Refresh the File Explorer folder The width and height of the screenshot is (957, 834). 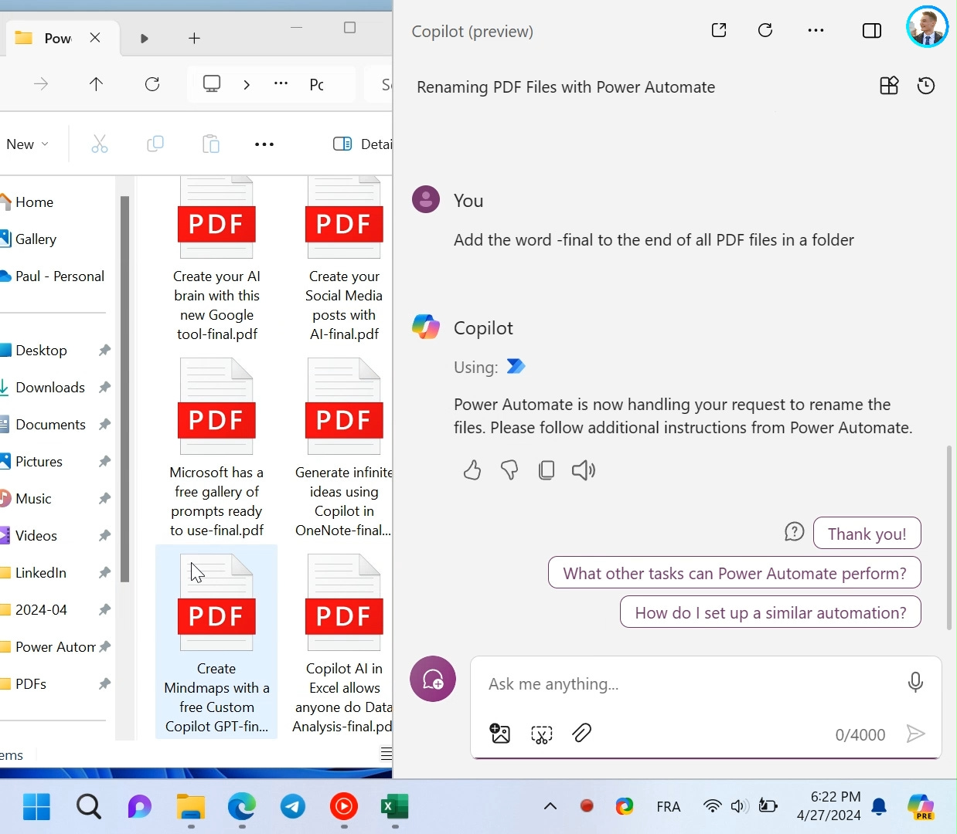(x=152, y=84)
